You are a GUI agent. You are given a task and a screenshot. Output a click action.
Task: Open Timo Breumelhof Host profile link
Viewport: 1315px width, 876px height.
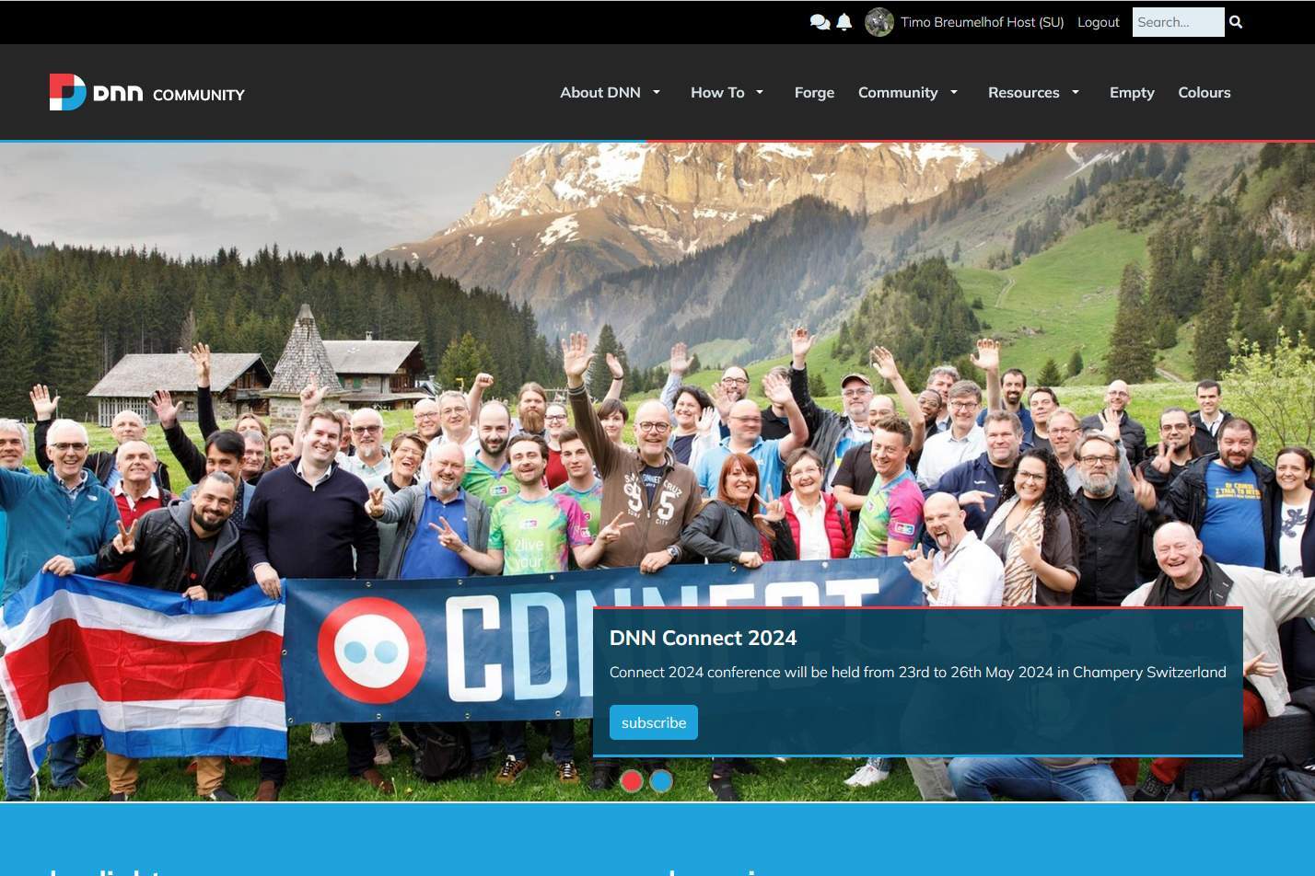click(982, 22)
